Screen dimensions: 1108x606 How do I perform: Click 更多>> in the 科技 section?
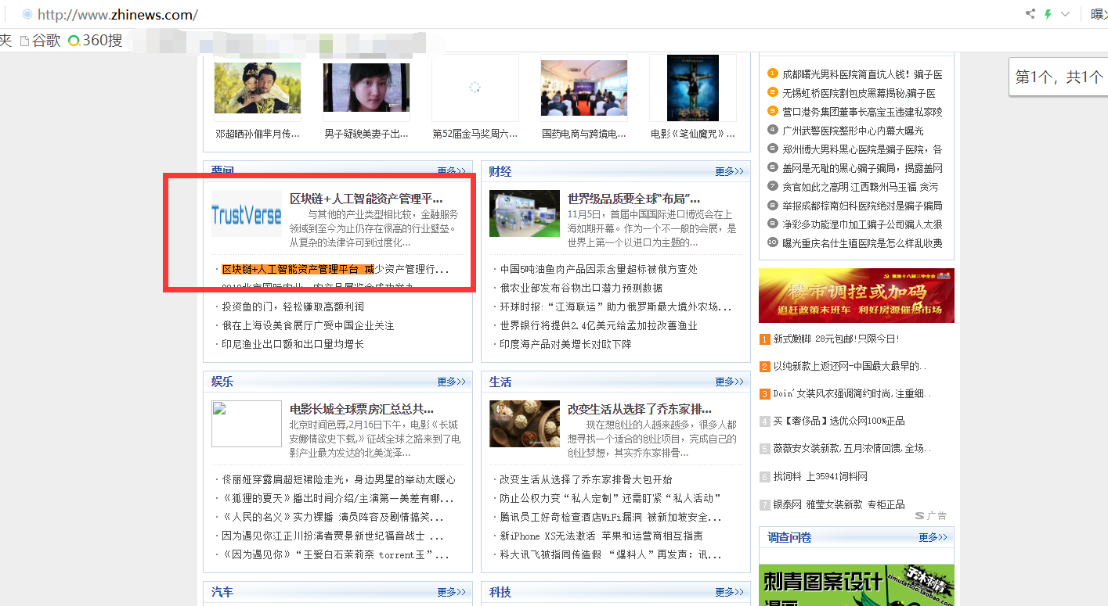tap(730, 592)
